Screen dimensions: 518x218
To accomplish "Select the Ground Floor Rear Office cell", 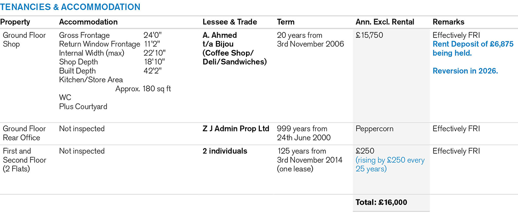I will coord(24,133).
